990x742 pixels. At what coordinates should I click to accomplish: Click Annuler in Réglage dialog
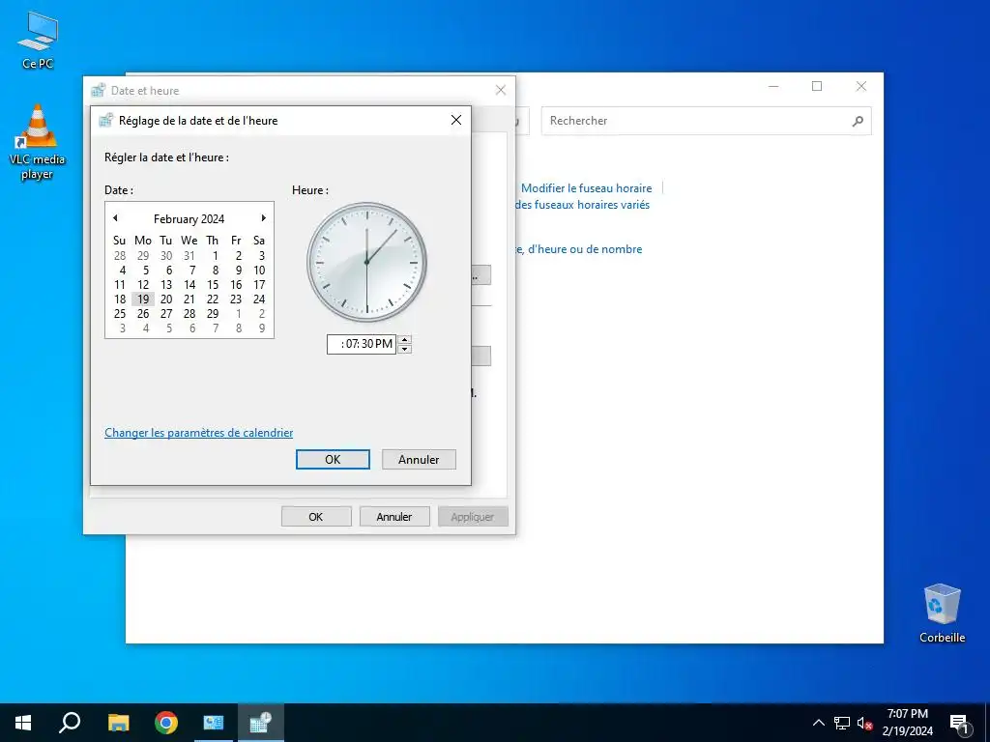coord(419,459)
